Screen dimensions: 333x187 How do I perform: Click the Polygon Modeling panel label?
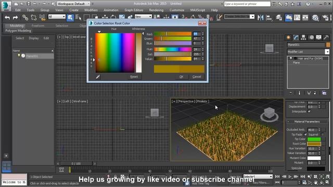coord(18,31)
